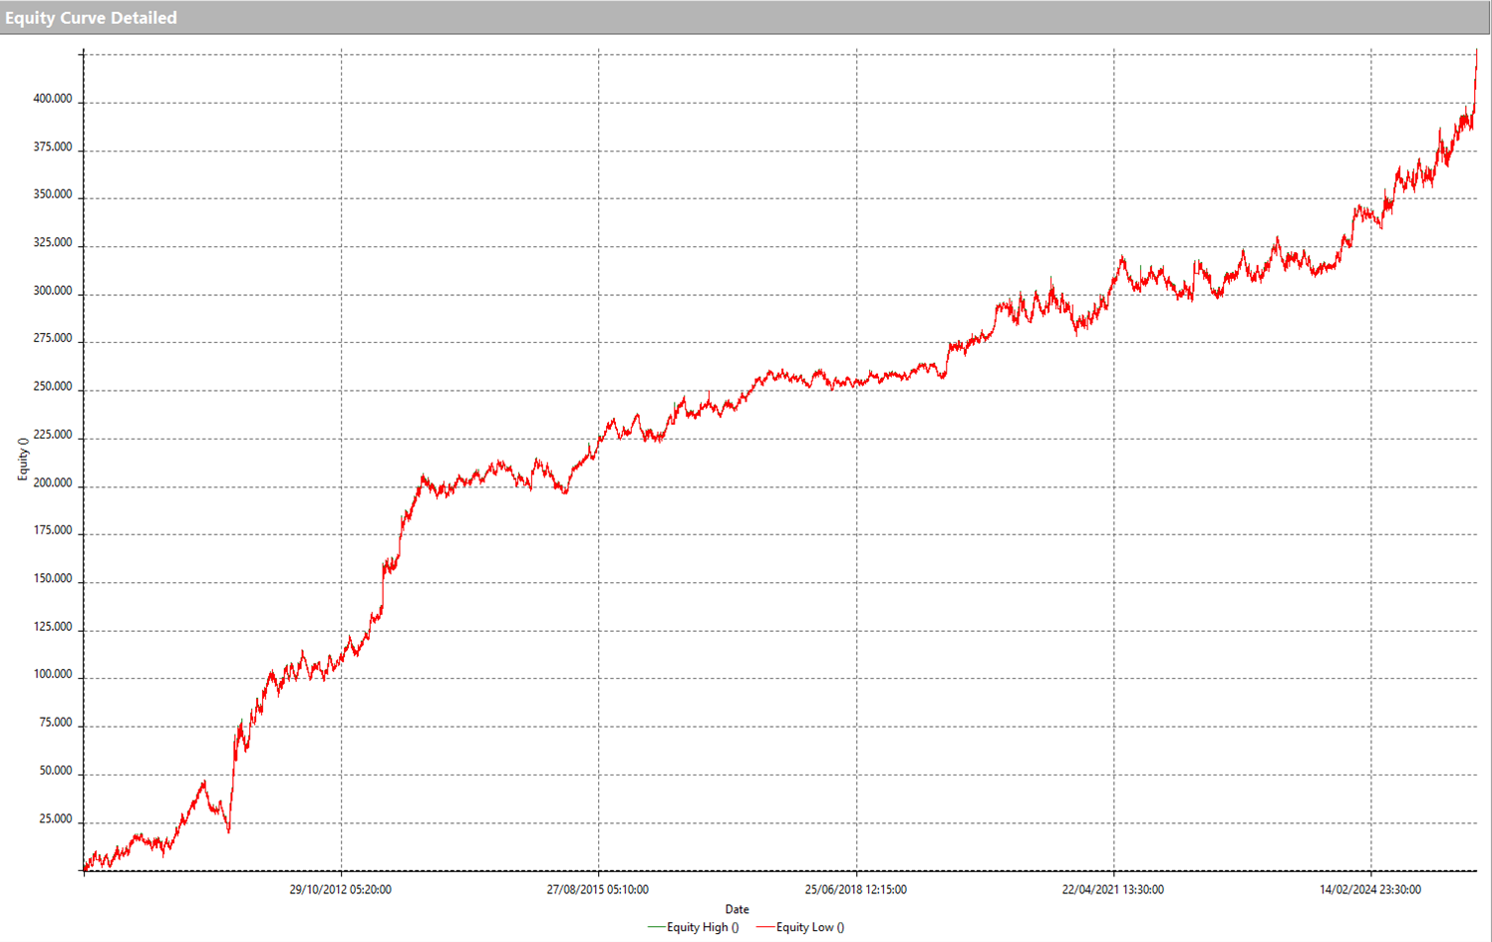The width and height of the screenshot is (1492, 942).
Task: Click the 300.000 y-axis label
Action: [52, 292]
